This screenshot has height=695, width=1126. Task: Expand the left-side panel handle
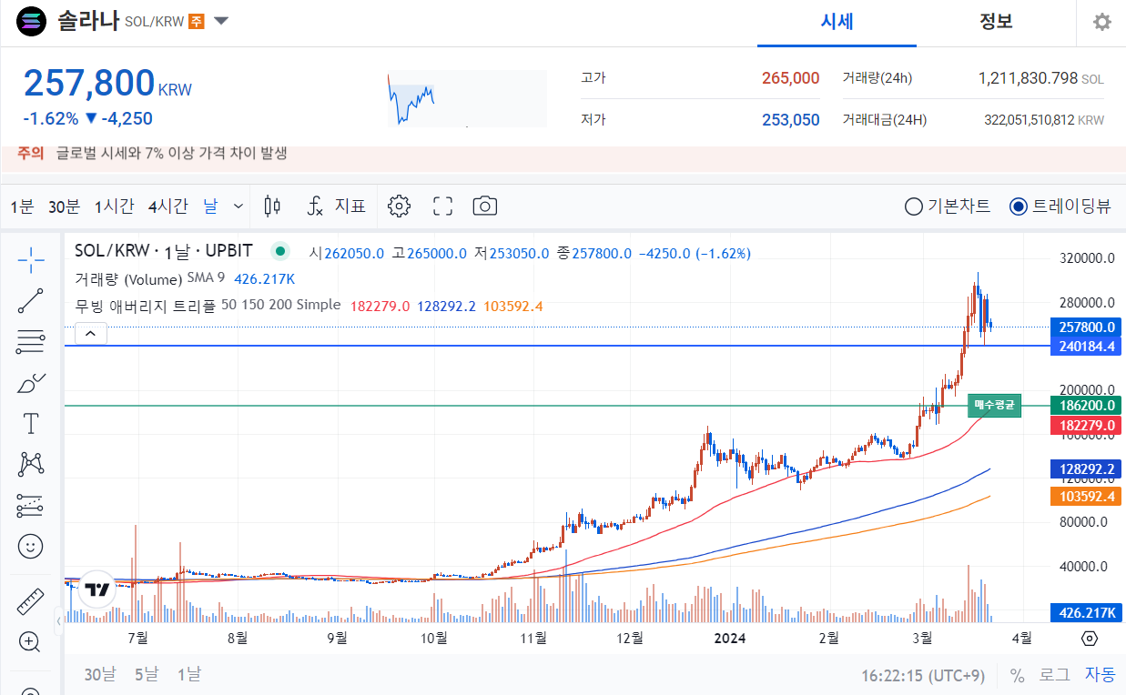58,621
